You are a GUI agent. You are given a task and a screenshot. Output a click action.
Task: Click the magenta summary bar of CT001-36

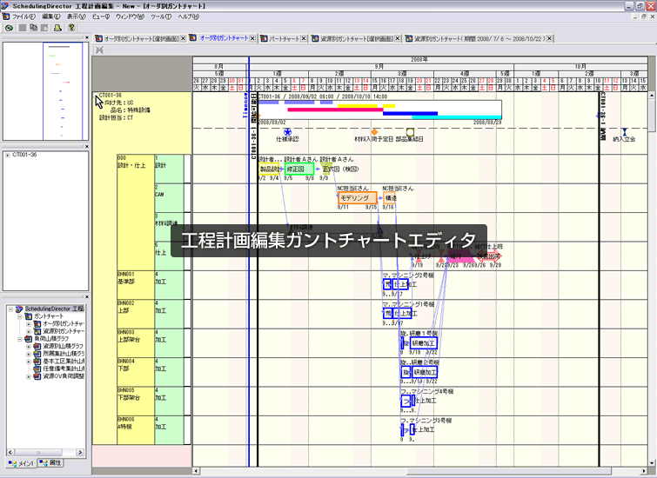335,110
